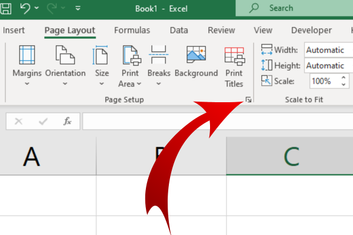The height and width of the screenshot is (235, 353).
Task: Undo the last action
Action: pyautogui.click(x=25, y=9)
